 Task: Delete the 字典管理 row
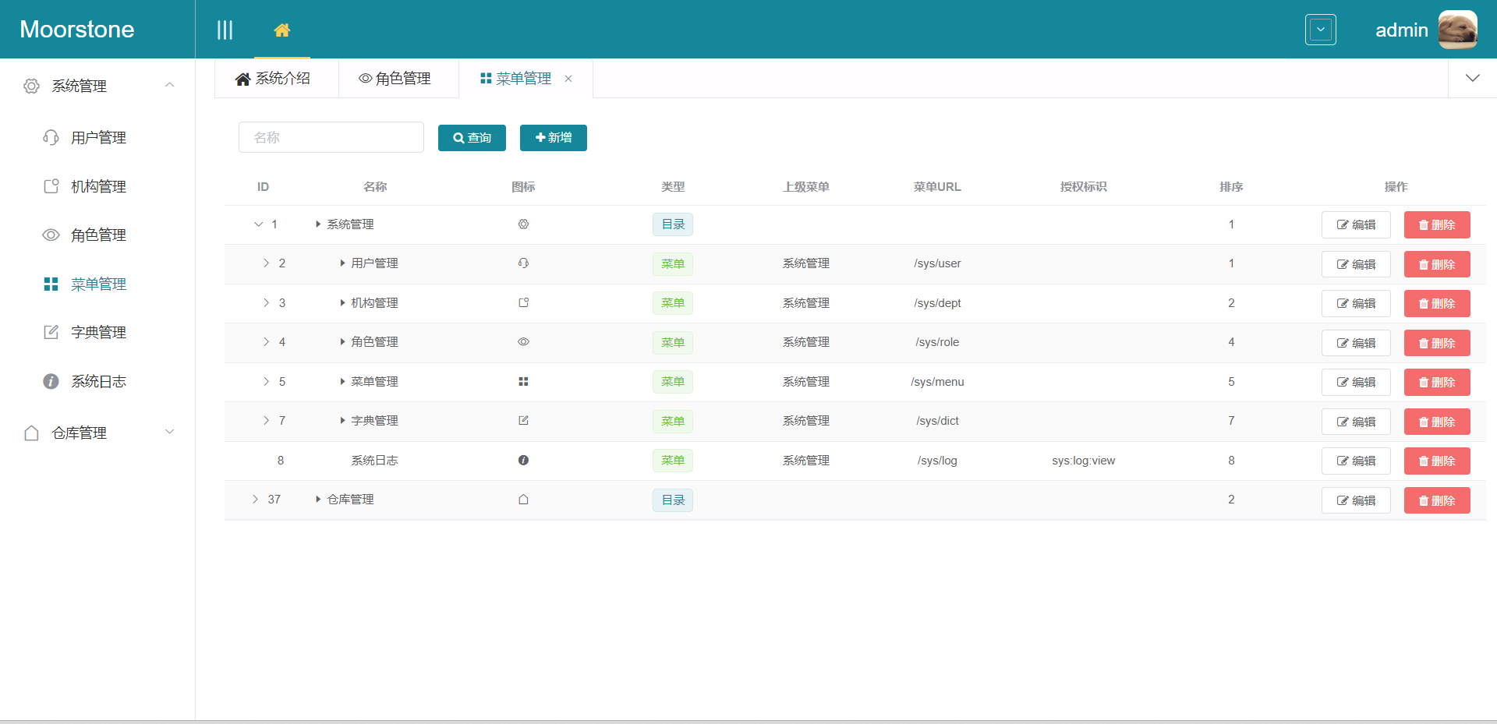pyautogui.click(x=1437, y=422)
